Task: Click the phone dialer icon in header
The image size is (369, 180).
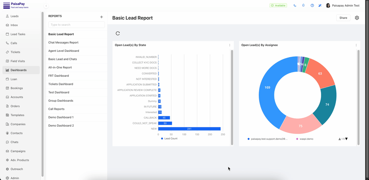Action: tap(295, 6)
